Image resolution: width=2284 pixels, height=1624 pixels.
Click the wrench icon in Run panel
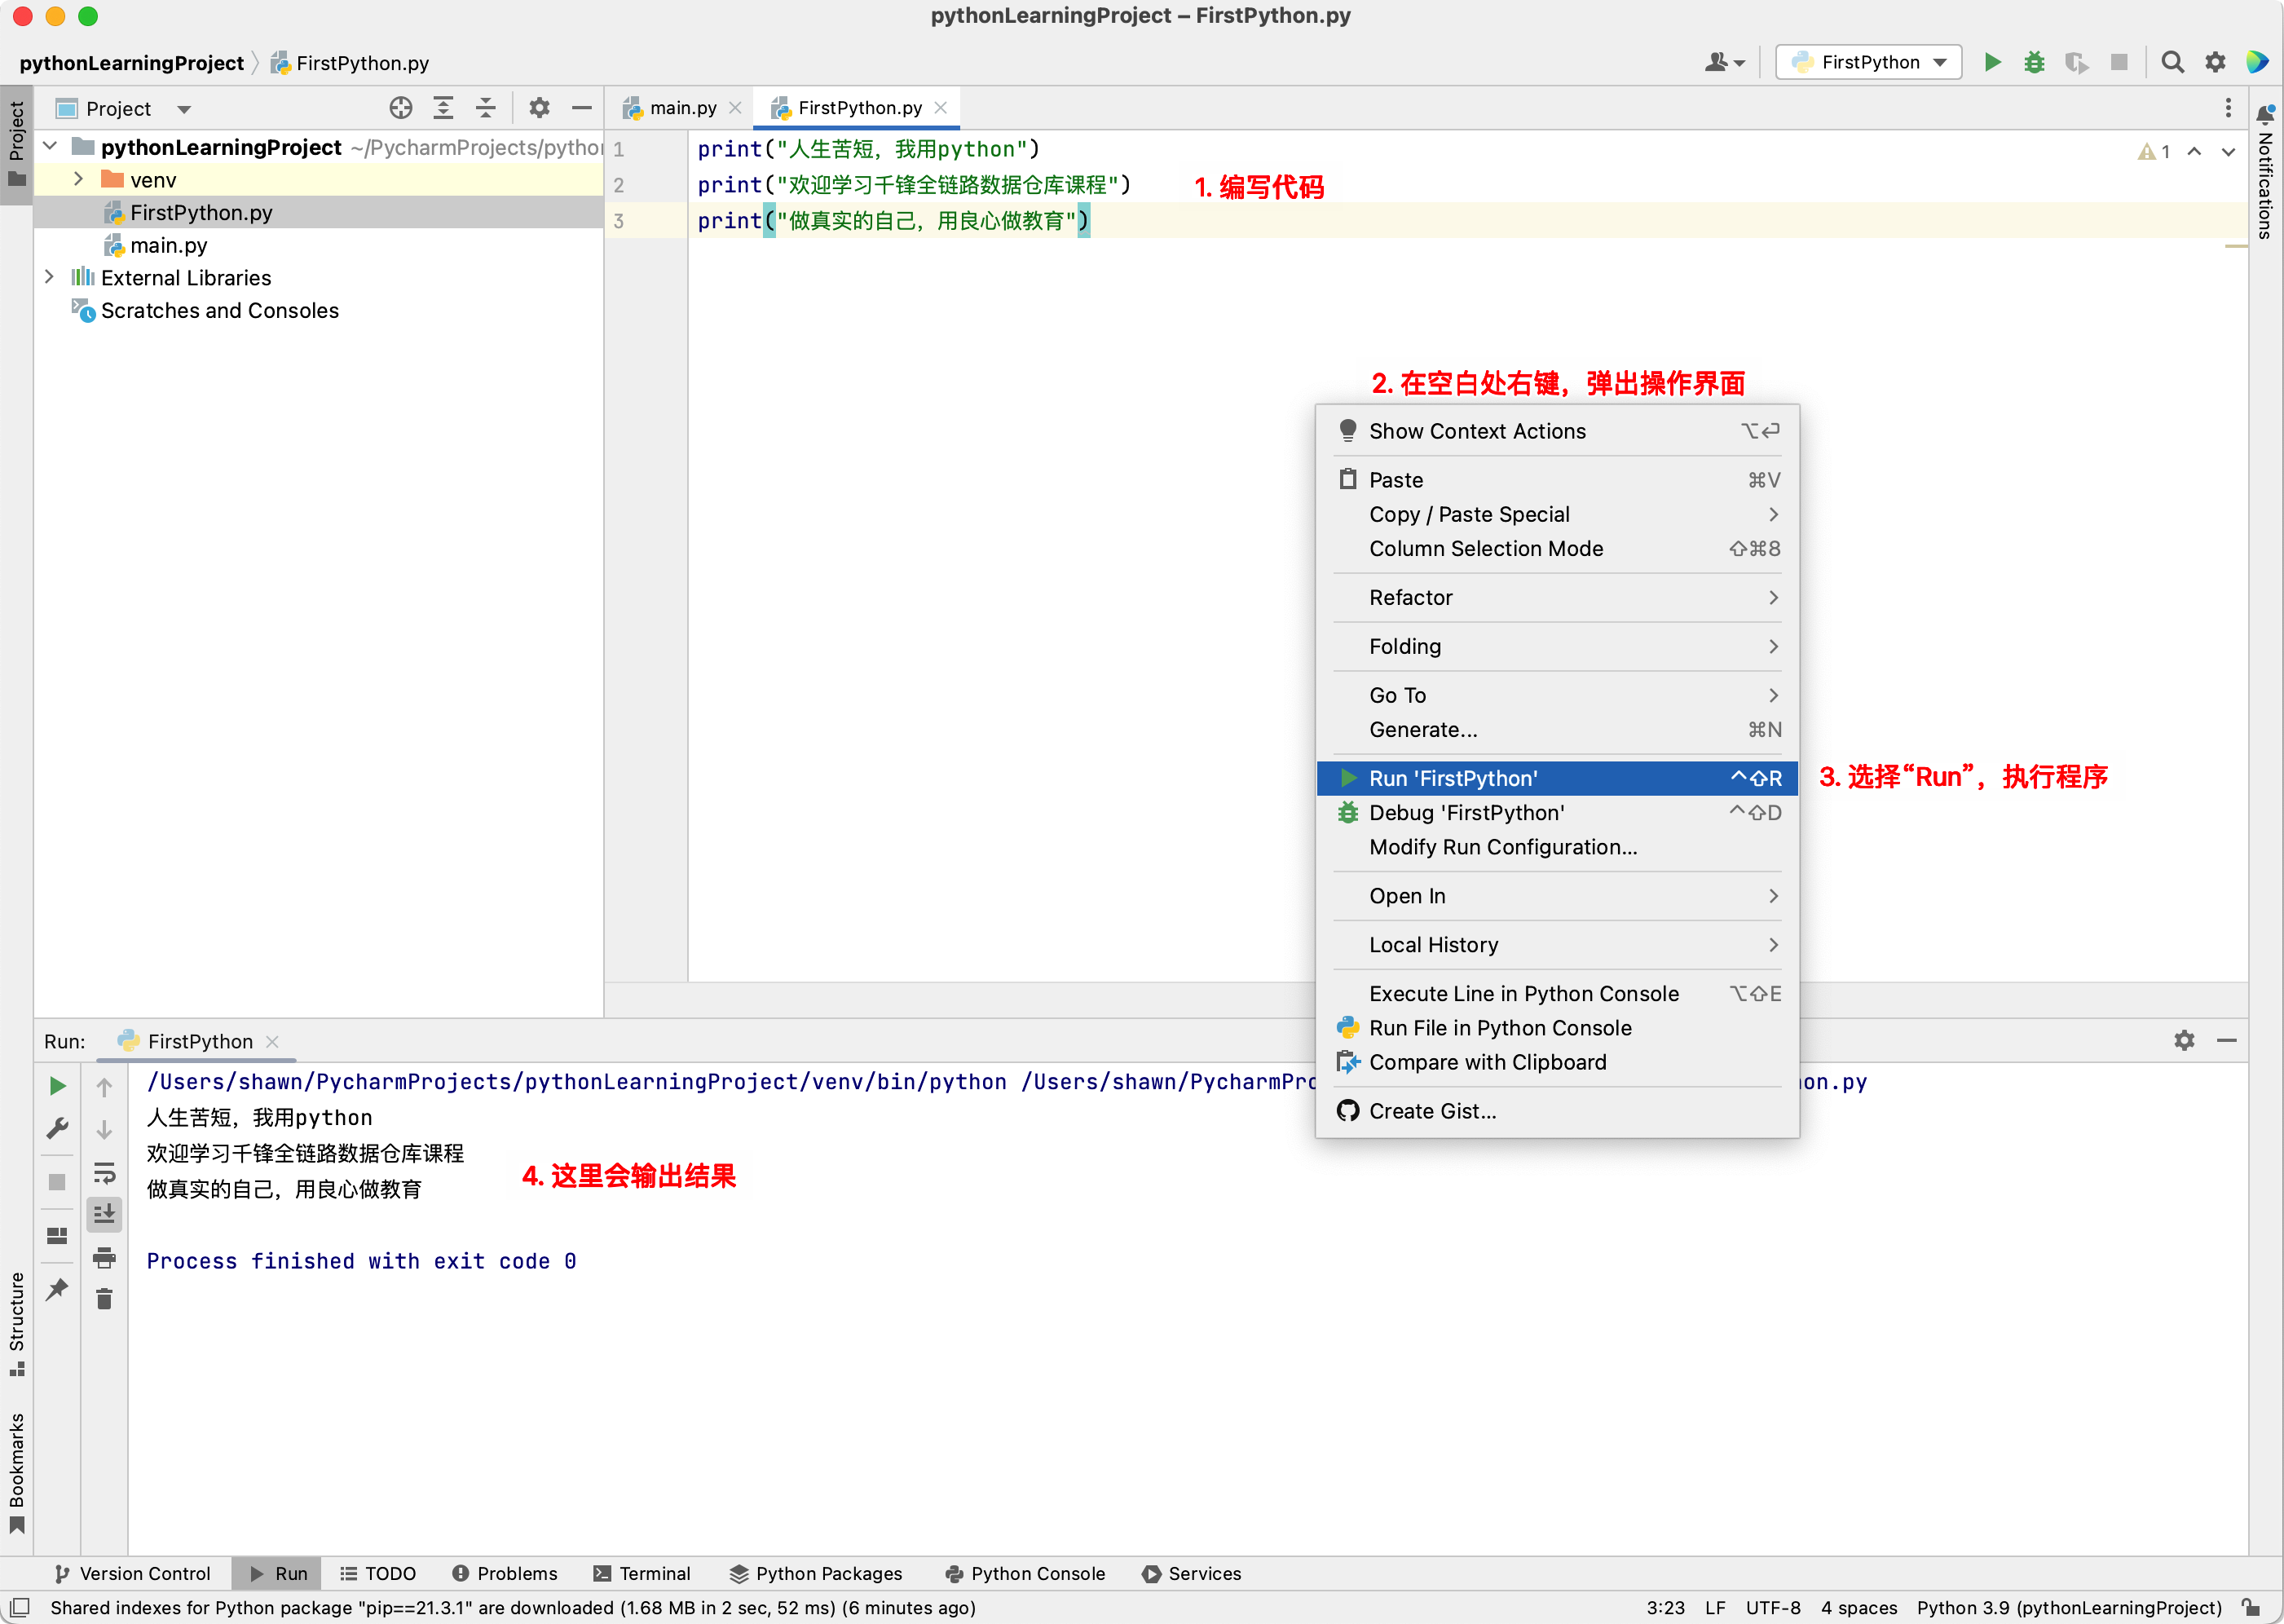[x=57, y=1129]
